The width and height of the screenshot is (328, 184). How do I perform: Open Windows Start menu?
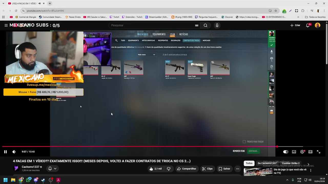tap(5, 180)
